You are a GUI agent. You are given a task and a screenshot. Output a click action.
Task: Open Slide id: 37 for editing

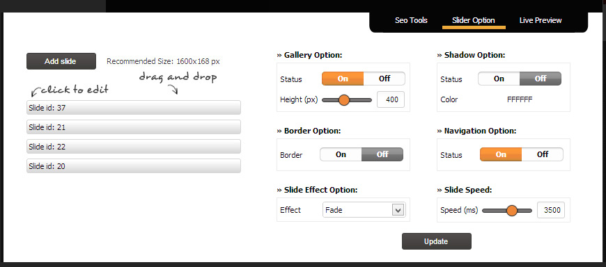coord(134,108)
